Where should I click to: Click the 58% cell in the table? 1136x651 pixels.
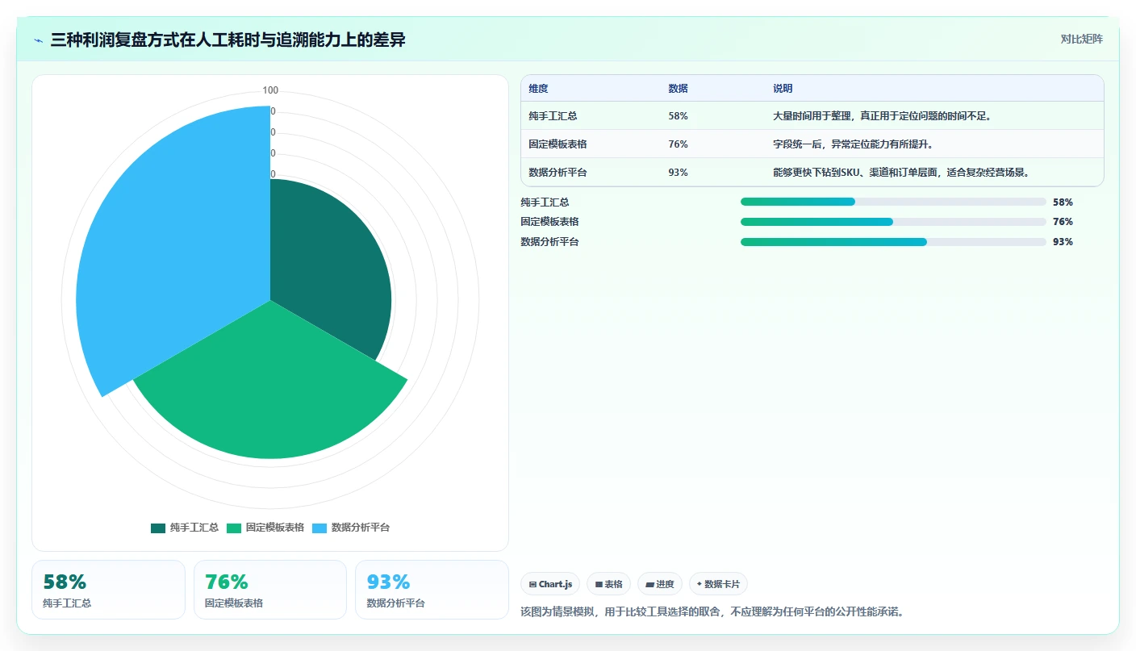coord(678,116)
